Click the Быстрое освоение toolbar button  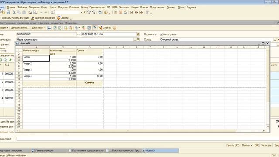pos(43,18)
